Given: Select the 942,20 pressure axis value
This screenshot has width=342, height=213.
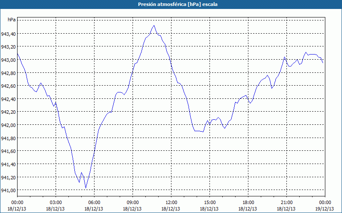Looking at the screenshot, I should [x=8, y=112].
